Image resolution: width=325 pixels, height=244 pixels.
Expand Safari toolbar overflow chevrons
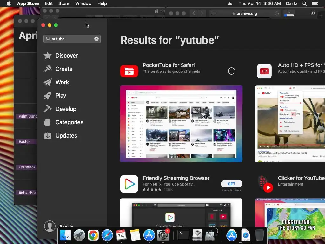pyautogui.click(x=313, y=13)
